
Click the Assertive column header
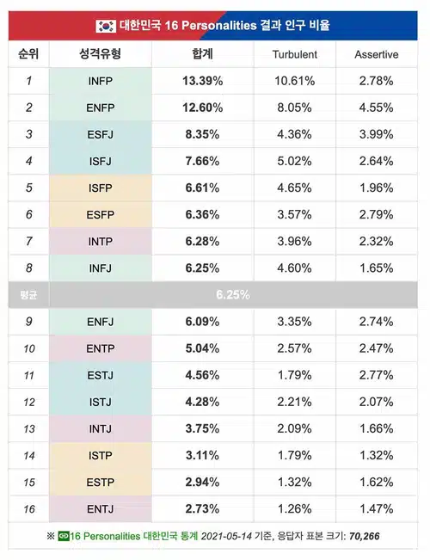[377, 54]
